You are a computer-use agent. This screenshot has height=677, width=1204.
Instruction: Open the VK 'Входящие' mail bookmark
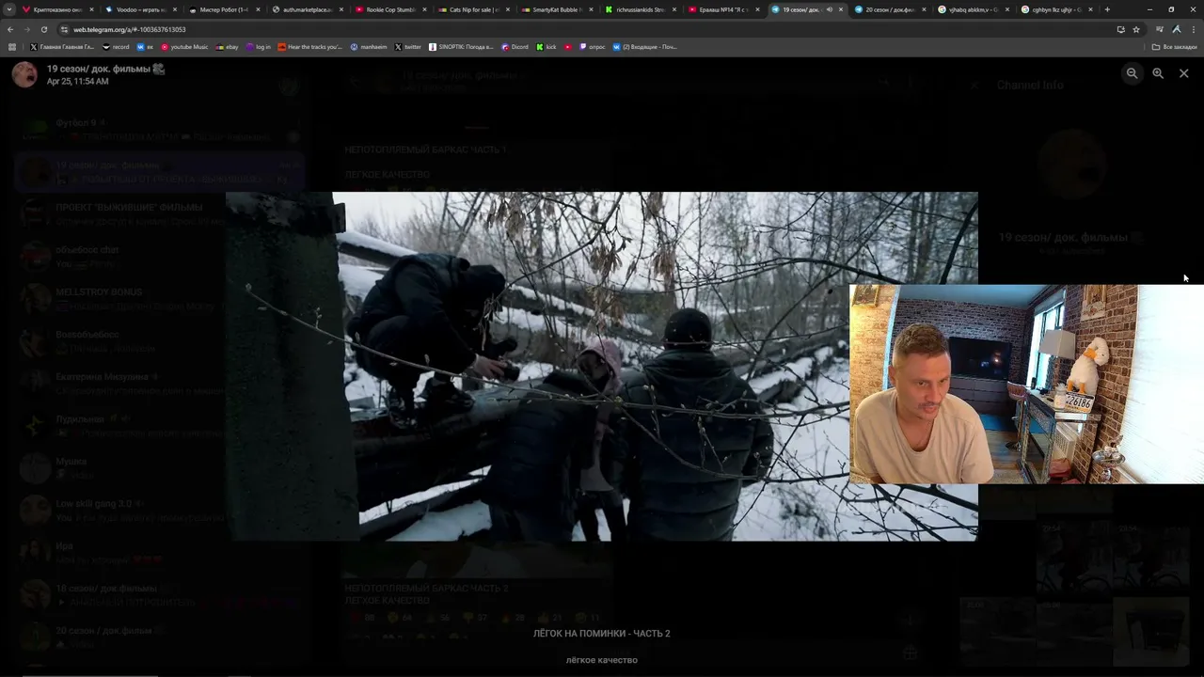(645, 46)
